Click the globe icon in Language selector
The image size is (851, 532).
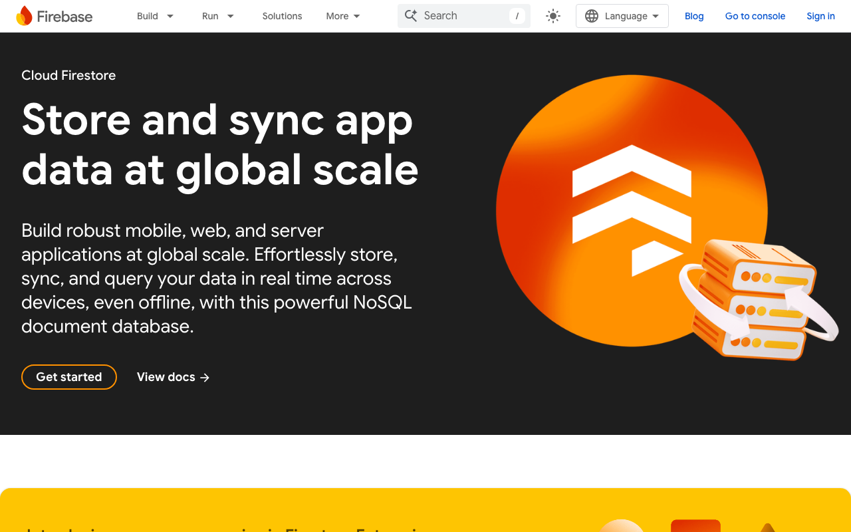tap(592, 16)
